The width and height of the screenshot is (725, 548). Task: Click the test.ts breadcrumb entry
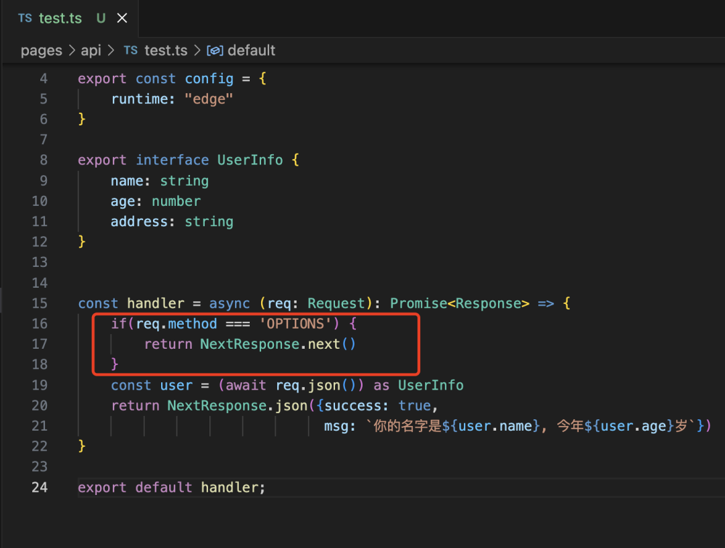166,50
